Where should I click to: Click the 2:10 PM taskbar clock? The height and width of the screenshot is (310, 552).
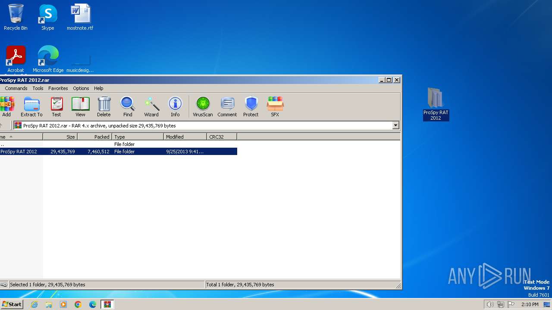click(x=530, y=304)
